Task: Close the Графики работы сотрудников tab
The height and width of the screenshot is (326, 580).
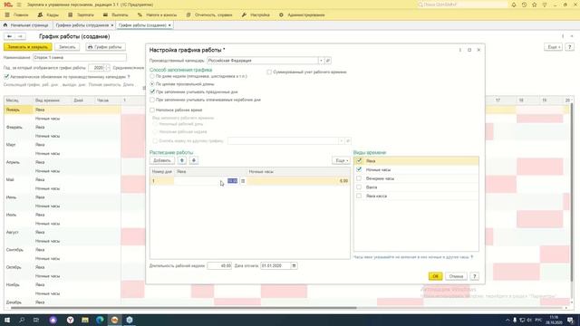Action: click(x=112, y=25)
